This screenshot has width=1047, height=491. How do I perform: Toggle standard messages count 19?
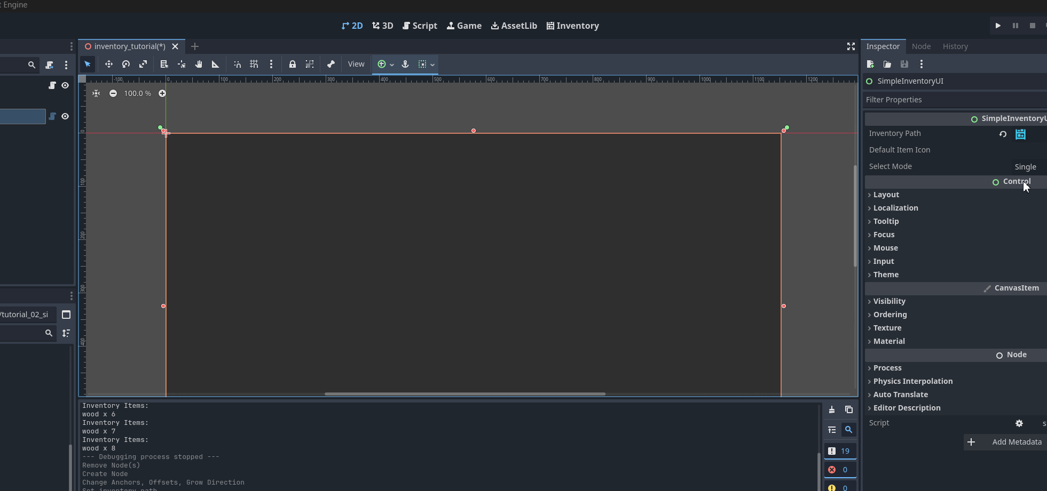pos(840,451)
